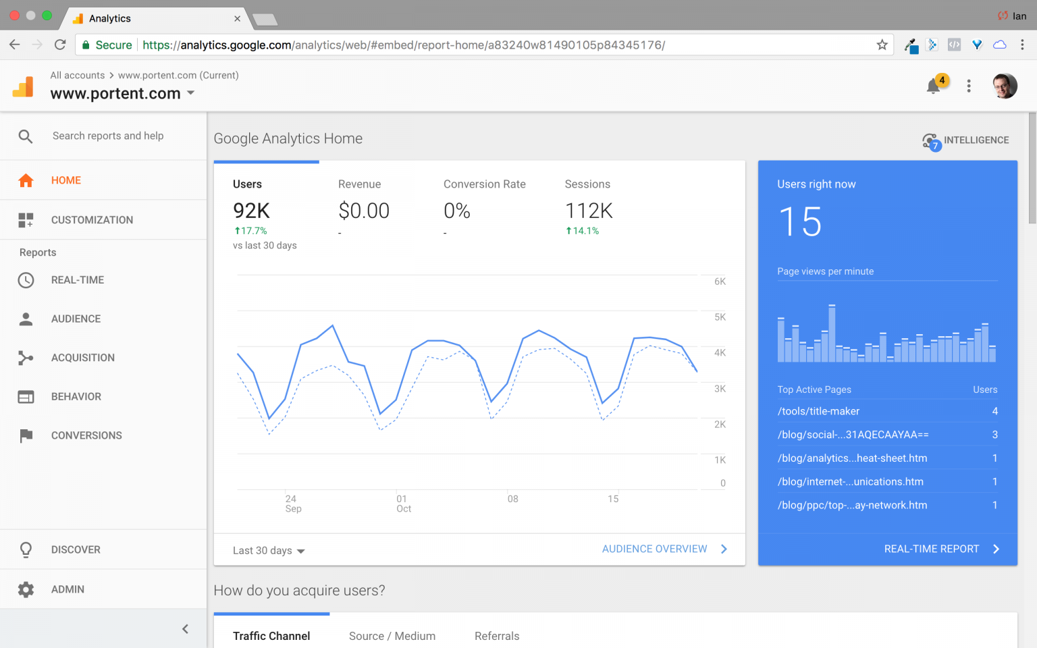Viewport: 1037px width, 648px height.
Task: Click the INTELLIGENCE button
Action: (965, 140)
